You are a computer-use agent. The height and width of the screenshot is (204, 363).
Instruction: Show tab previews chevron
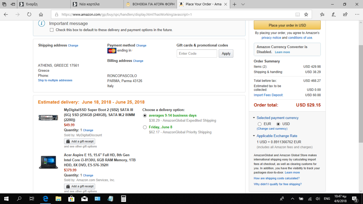point(243,4)
